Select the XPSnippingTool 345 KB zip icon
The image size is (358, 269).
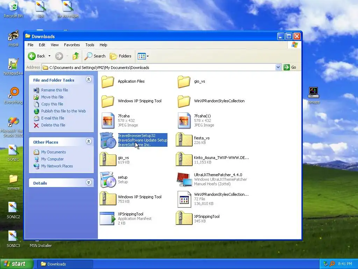184,219
